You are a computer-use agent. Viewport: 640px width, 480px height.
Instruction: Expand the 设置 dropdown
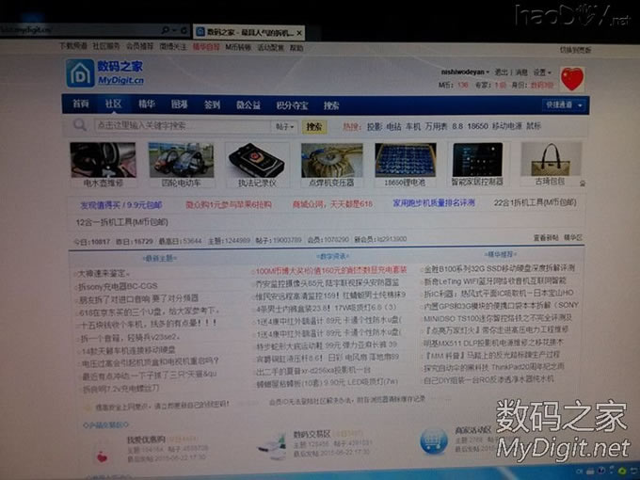coord(541,72)
